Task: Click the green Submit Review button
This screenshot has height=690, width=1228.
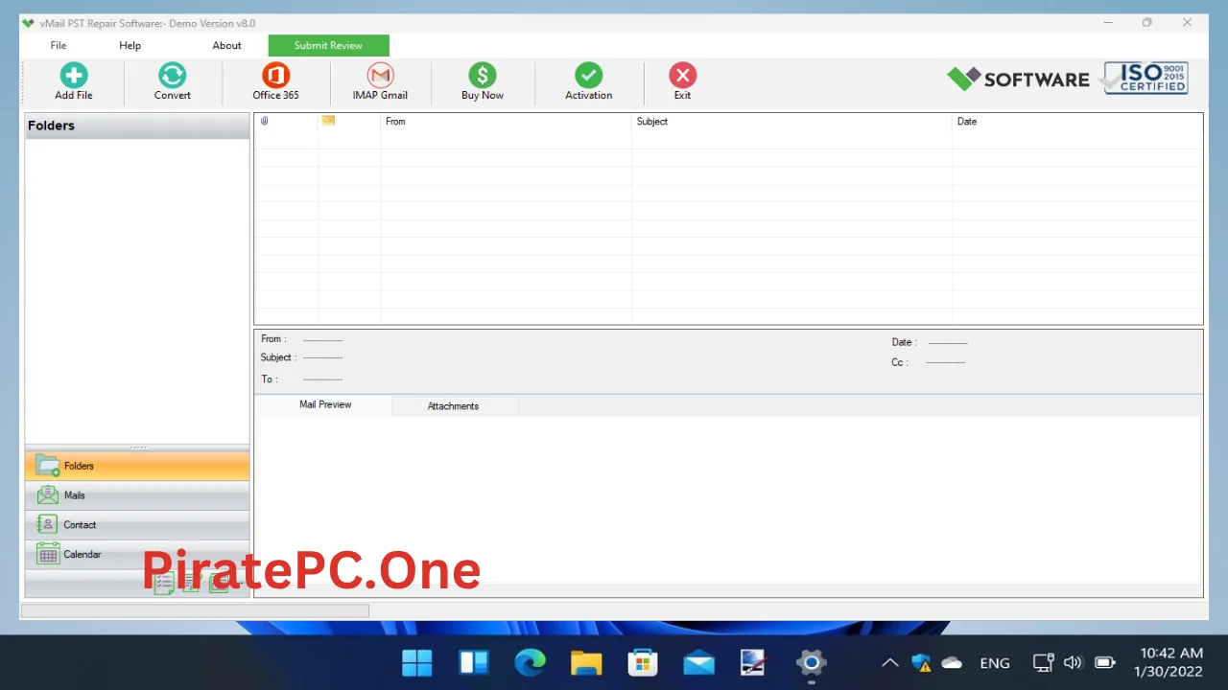Action: click(x=328, y=45)
